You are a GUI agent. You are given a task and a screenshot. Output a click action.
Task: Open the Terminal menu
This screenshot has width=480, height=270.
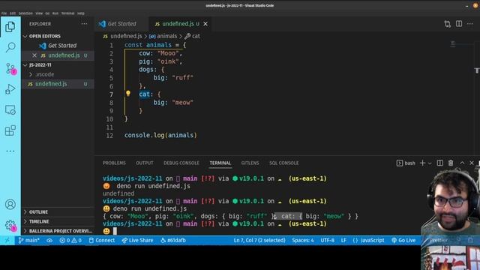pyautogui.click(x=67, y=13)
